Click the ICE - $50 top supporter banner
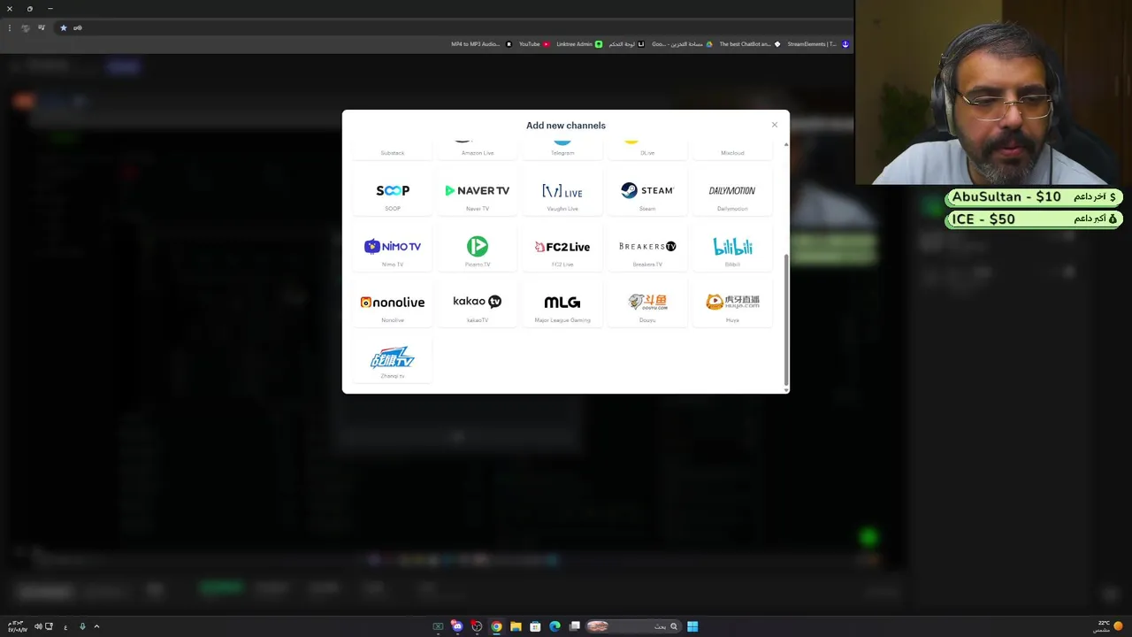Image resolution: width=1132 pixels, height=637 pixels. pos(1034,219)
